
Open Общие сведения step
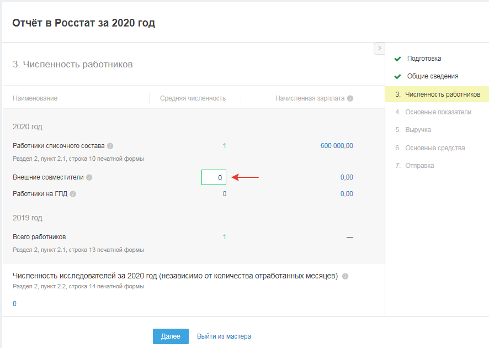[433, 76]
